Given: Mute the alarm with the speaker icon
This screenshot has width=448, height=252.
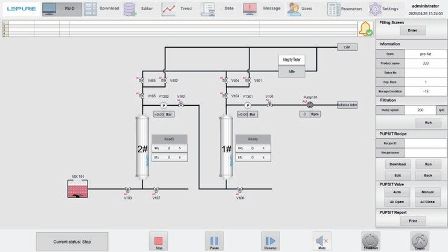Looking at the screenshot, I should pyautogui.click(x=322, y=240).
